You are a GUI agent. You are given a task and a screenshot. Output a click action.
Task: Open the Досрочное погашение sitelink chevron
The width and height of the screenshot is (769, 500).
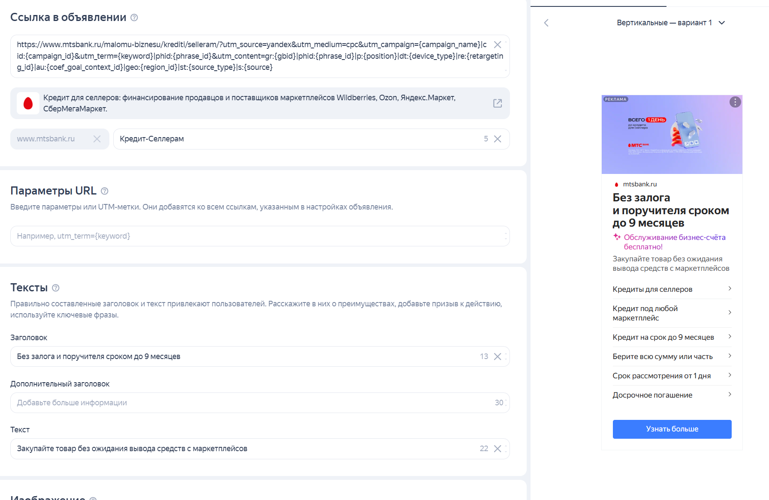[x=730, y=395]
